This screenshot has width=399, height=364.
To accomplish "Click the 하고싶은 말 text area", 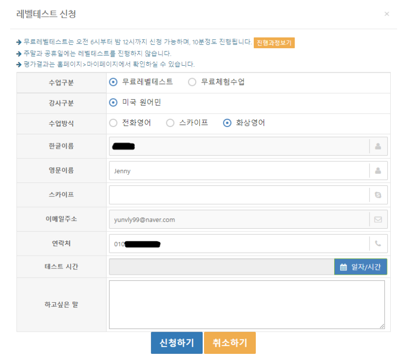I will click(x=247, y=305).
